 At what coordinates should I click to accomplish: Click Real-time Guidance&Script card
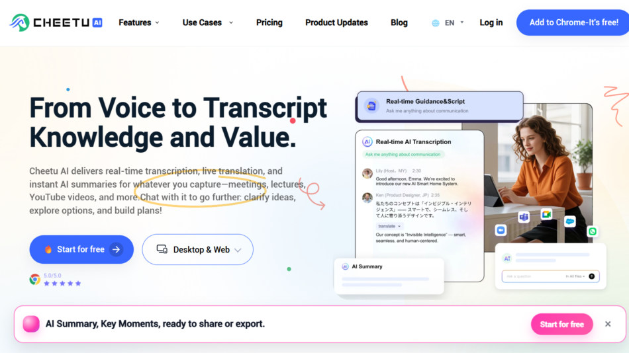tap(440, 106)
